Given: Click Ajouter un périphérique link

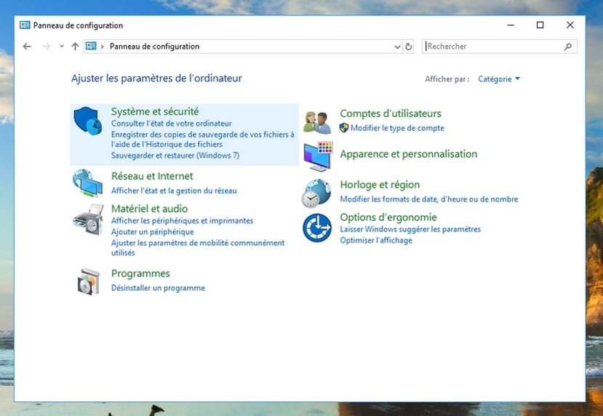Looking at the screenshot, I should pyautogui.click(x=152, y=232).
